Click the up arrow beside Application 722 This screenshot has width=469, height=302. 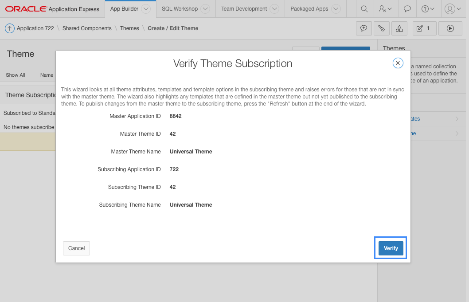coord(10,28)
